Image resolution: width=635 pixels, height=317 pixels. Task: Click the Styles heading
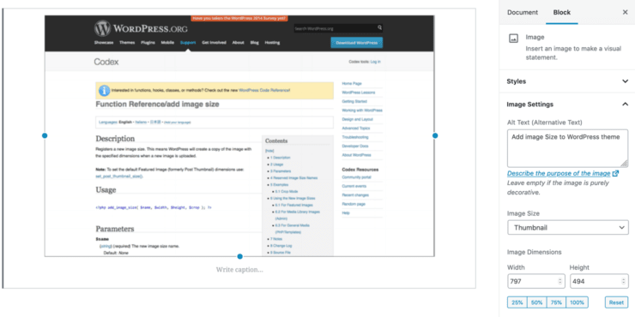pyautogui.click(x=517, y=81)
